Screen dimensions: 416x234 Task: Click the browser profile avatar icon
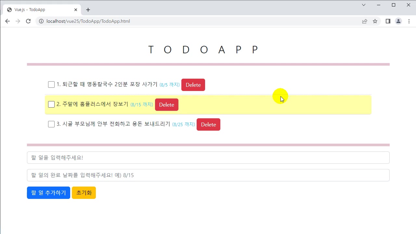coord(398,21)
